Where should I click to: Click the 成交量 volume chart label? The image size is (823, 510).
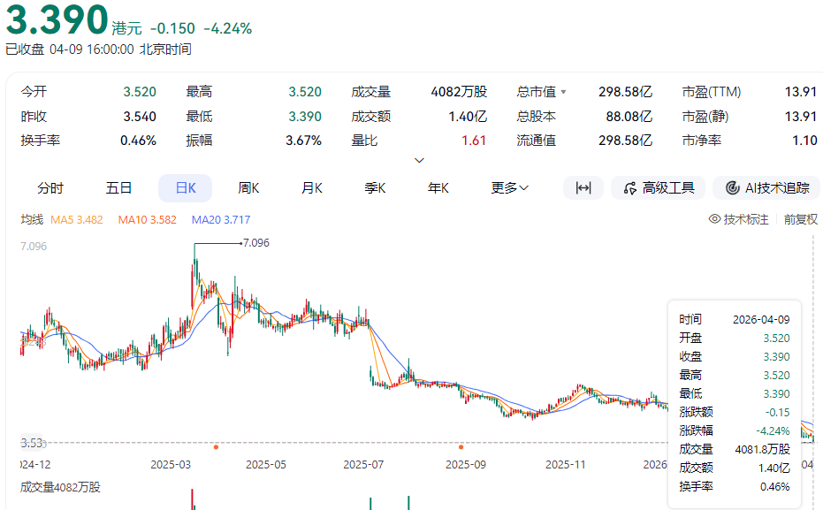pyautogui.click(x=60, y=486)
